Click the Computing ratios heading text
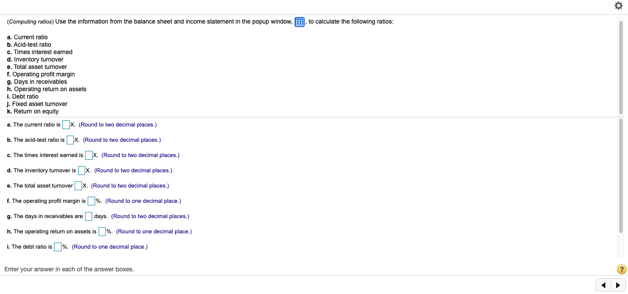Image resolution: width=628 pixels, height=294 pixels. pos(29,21)
